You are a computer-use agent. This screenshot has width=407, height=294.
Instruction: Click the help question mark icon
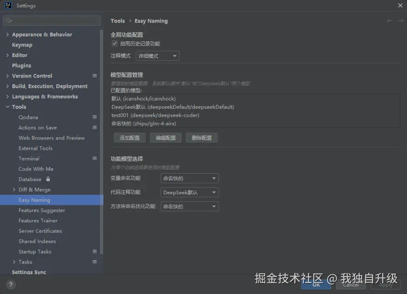[x=10, y=285]
